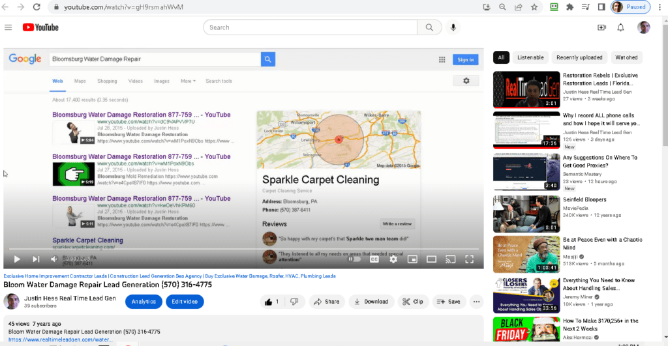Click the Edit video button
This screenshot has height=346, width=668.
tap(185, 302)
